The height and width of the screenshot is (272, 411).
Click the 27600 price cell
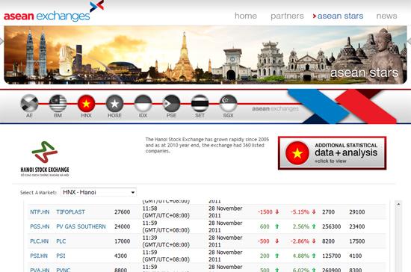pos(122,212)
